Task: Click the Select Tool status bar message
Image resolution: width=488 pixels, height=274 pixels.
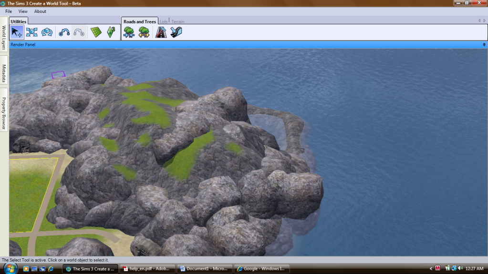Action: point(55,260)
